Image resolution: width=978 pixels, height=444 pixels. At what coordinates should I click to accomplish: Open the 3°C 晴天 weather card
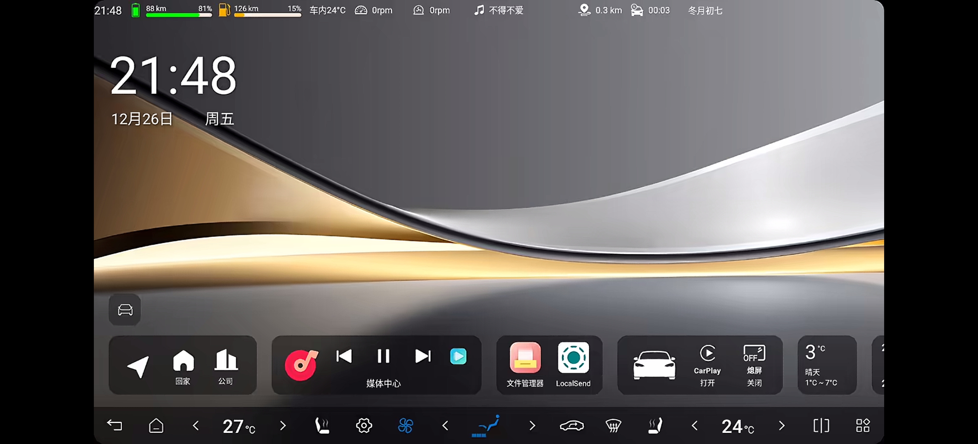(827, 365)
